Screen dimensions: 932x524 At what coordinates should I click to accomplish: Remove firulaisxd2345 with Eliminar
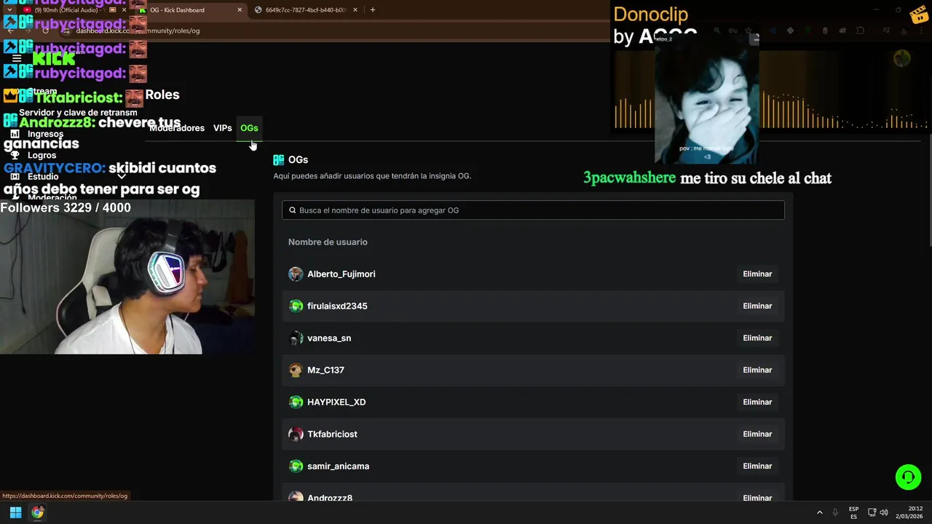757,306
